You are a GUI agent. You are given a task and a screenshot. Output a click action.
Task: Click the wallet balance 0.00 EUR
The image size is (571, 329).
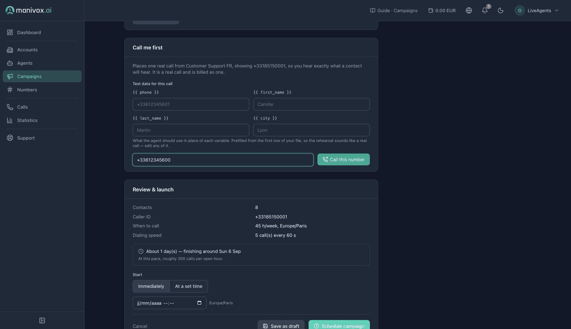pyautogui.click(x=442, y=11)
